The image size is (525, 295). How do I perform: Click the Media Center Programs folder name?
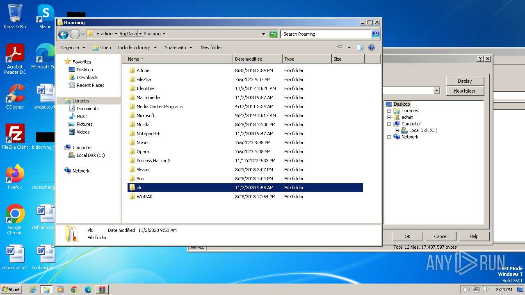point(160,107)
